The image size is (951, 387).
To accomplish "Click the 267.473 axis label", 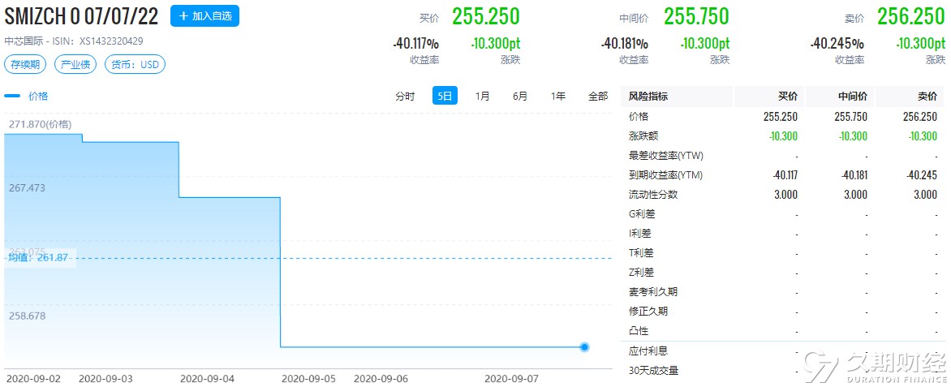I will coord(27,188).
